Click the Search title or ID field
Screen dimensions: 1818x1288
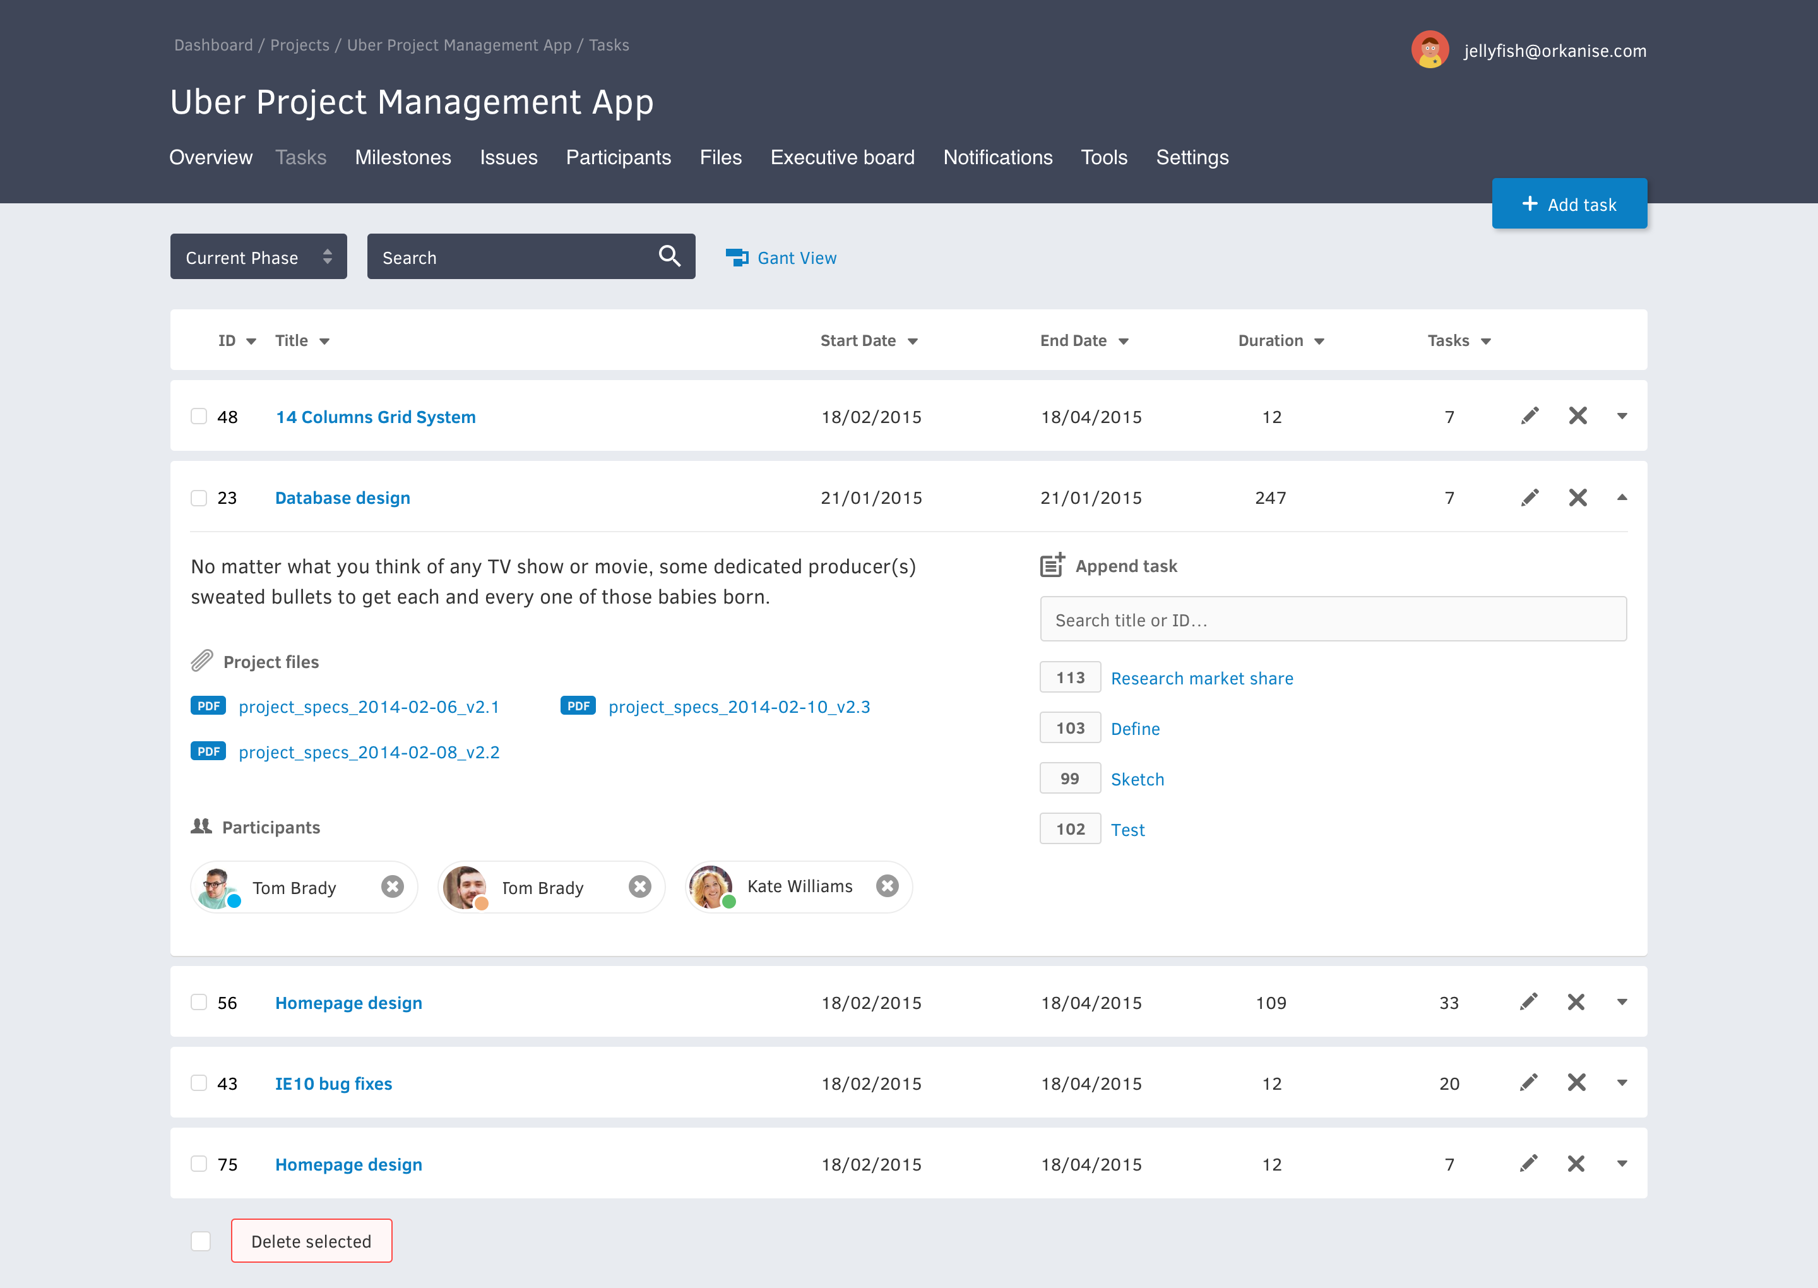pyautogui.click(x=1332, y=619)
